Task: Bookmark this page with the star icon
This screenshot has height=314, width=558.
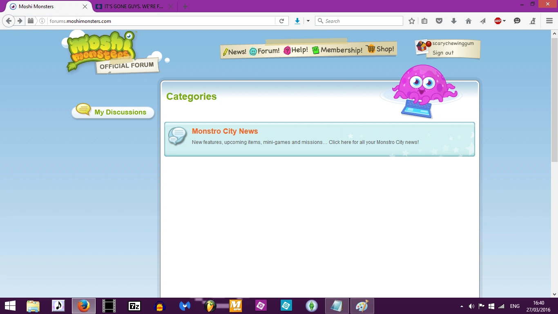Action: 412,21
